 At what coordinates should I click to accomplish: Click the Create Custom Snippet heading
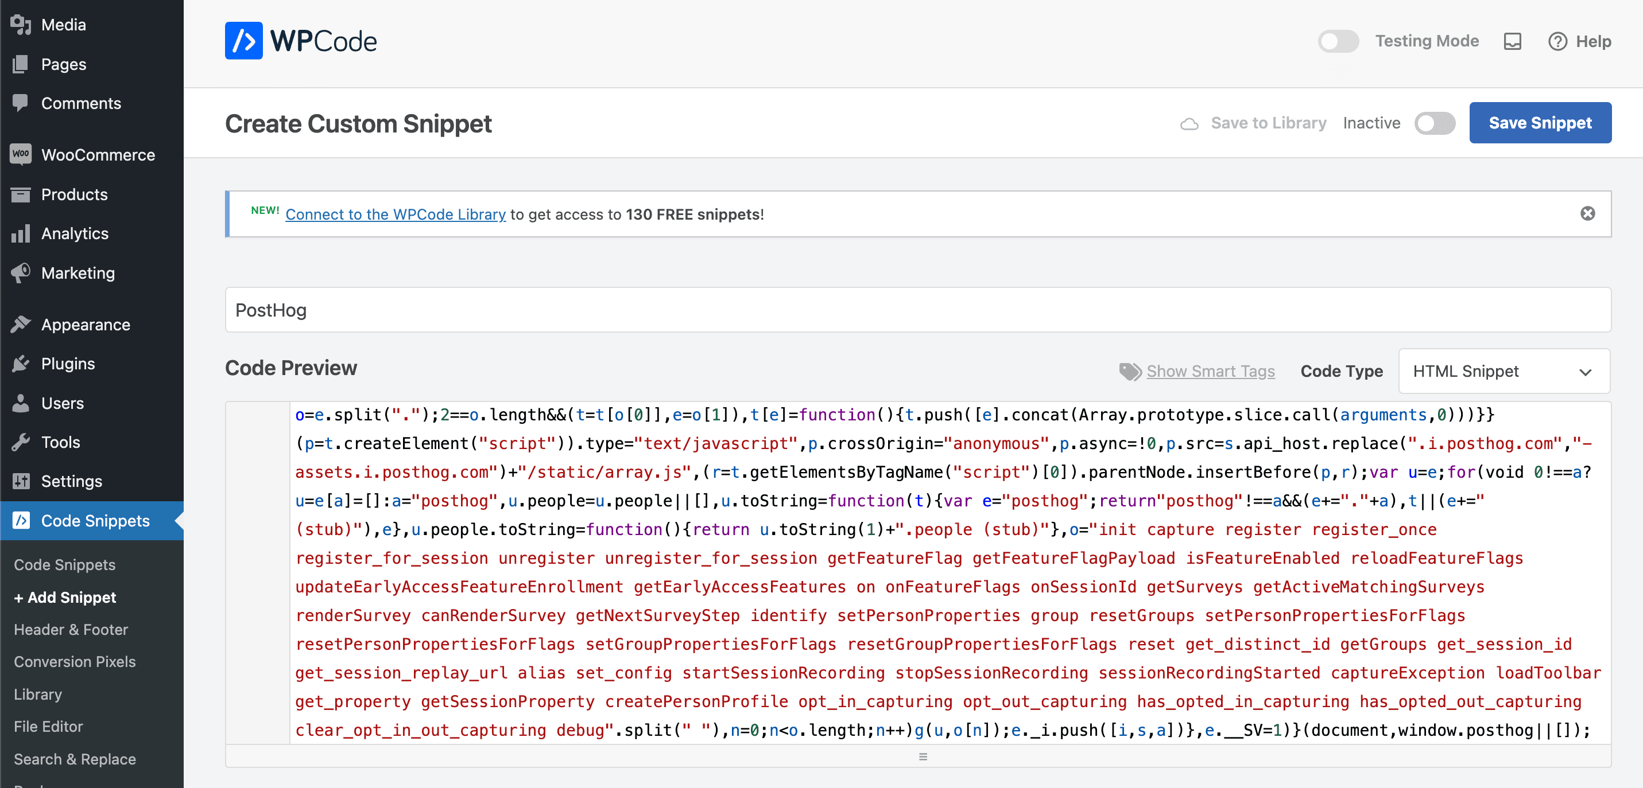click(x=358, y=123)
